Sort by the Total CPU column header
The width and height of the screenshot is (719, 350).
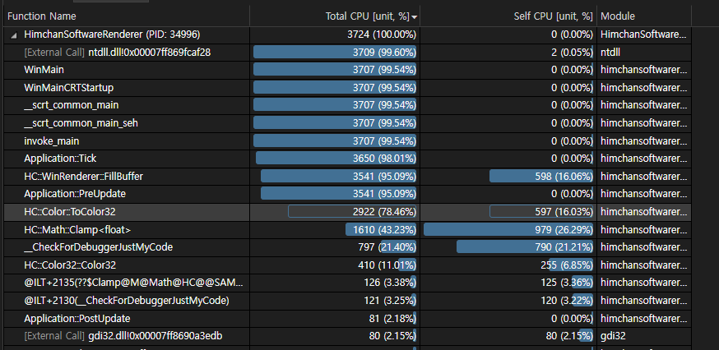coord(335,16)
